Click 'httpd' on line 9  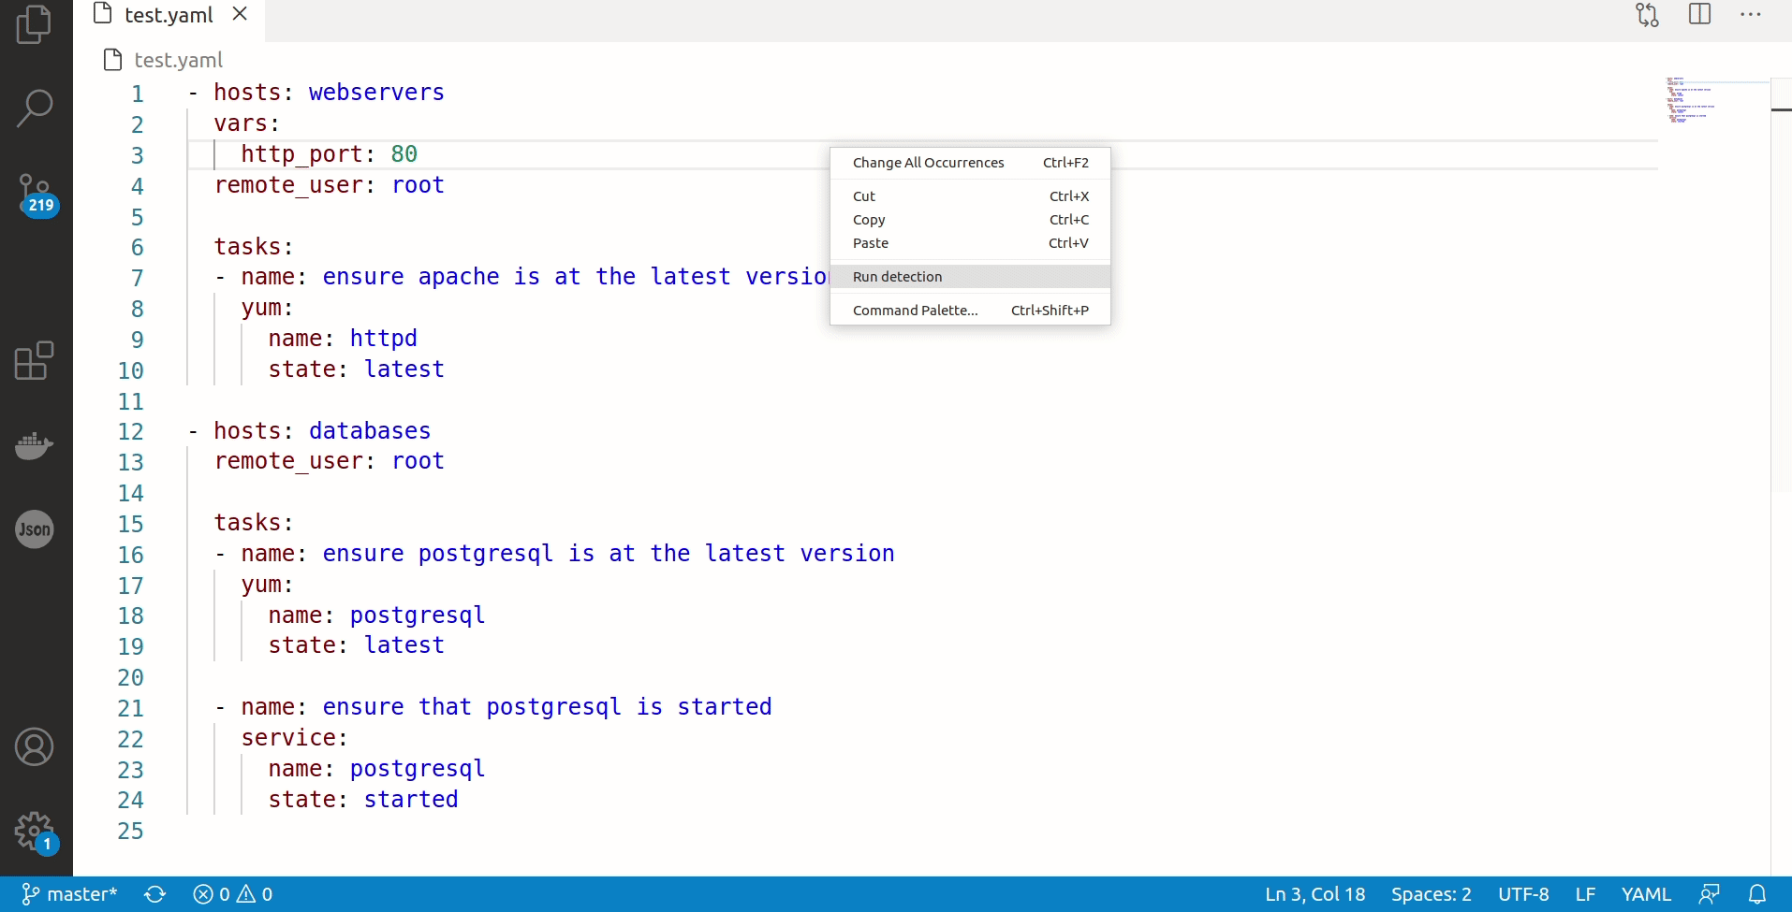384,339
